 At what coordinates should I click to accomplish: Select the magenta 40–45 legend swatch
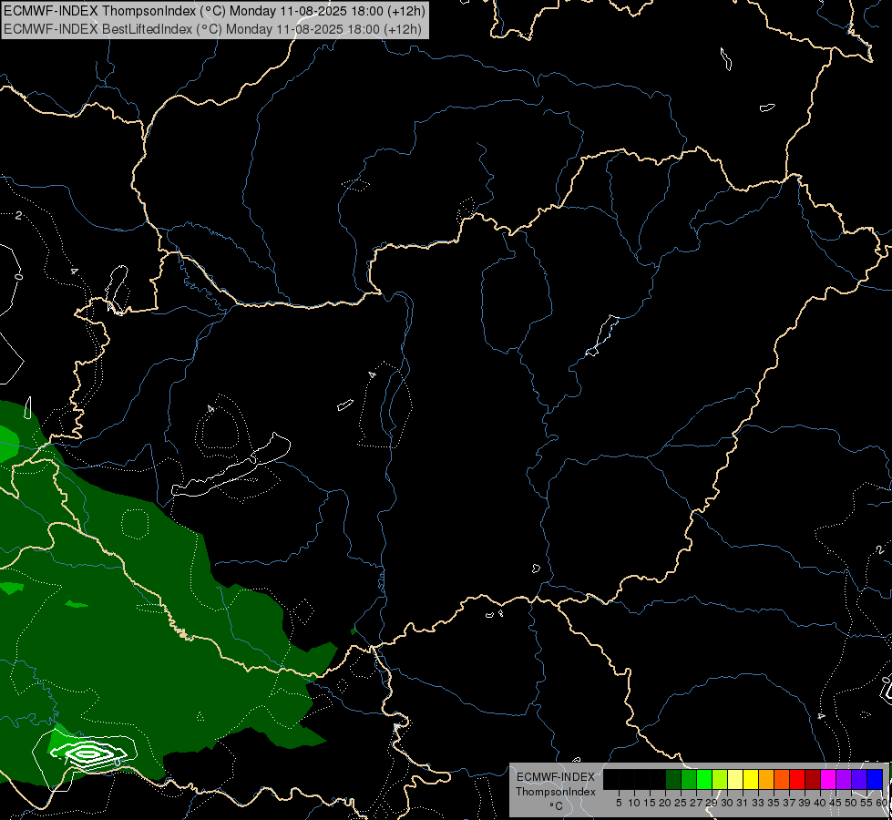[x=828, y=779]
